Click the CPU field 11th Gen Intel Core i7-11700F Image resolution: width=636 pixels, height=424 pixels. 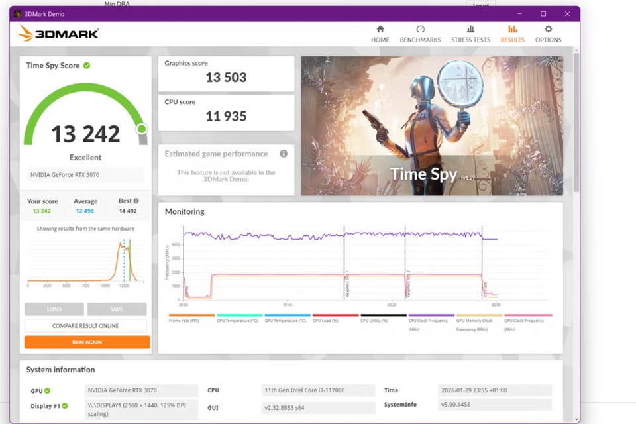[x=318, y=390]
